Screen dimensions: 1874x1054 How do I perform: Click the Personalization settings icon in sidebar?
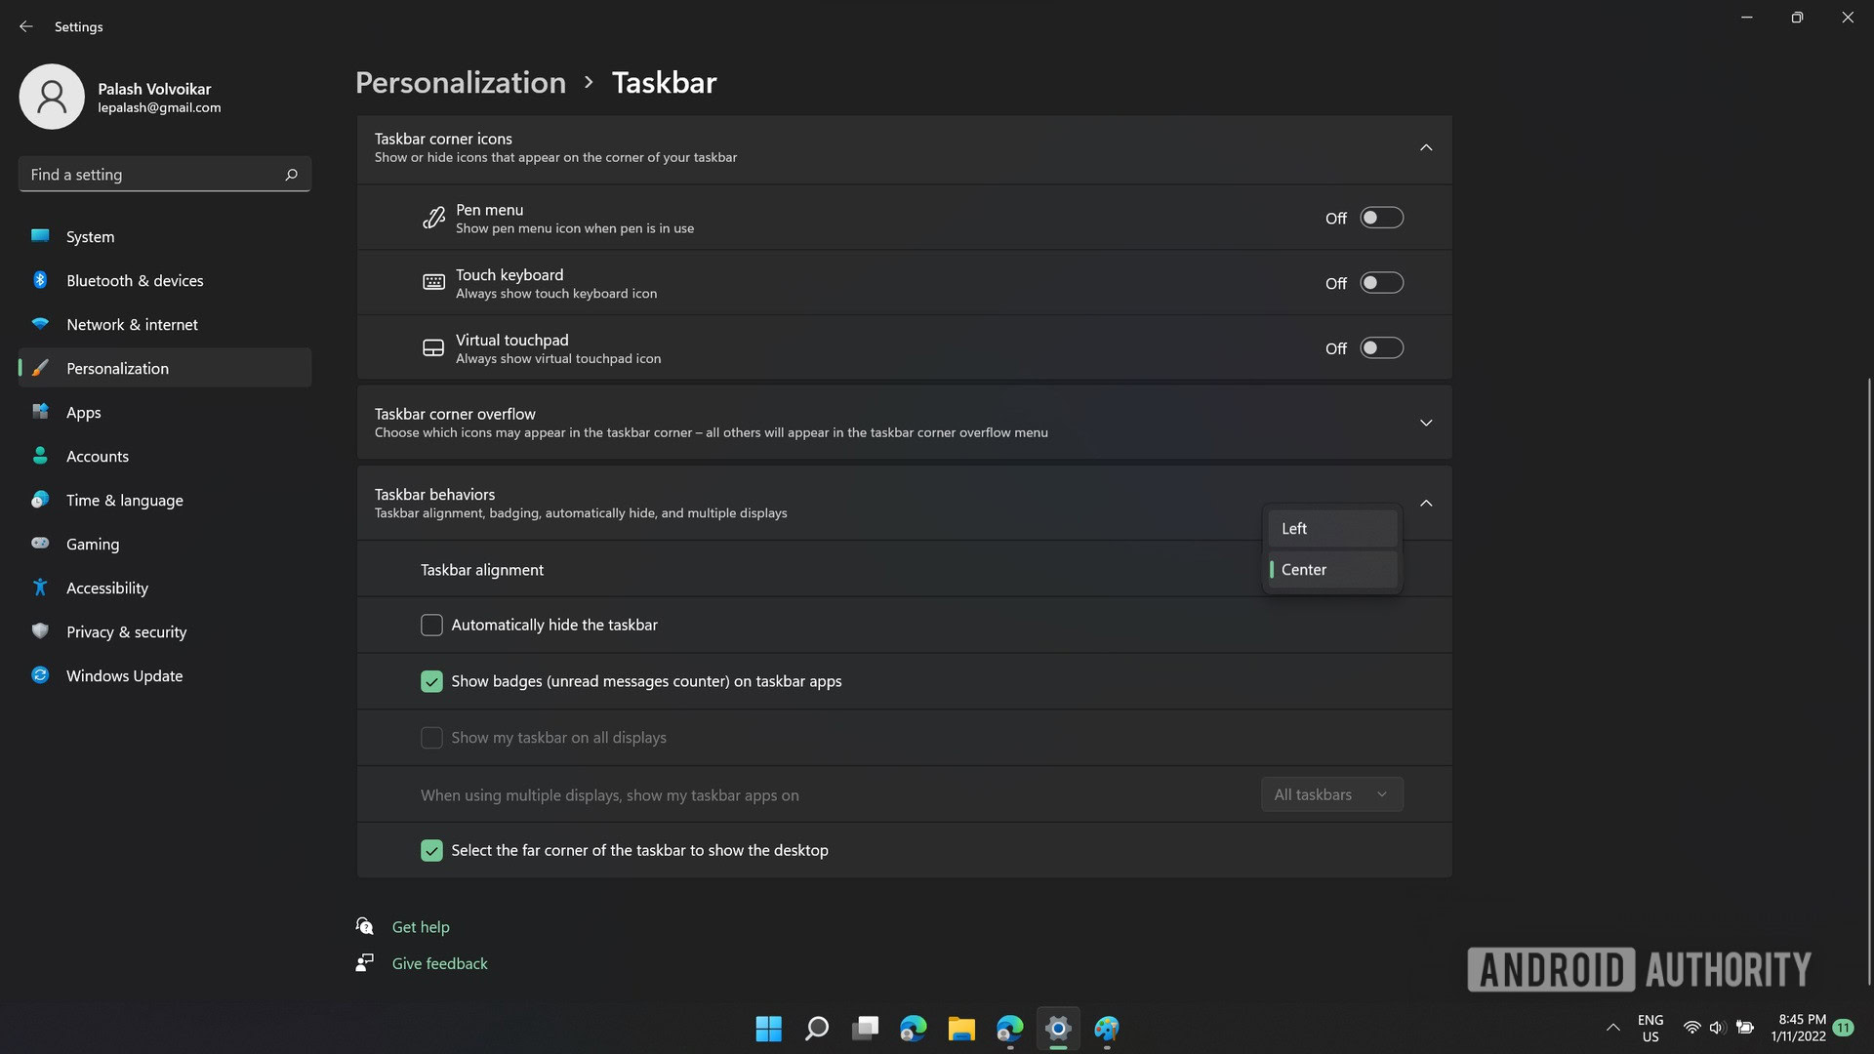pyautogui.click(x=39, y=367)
